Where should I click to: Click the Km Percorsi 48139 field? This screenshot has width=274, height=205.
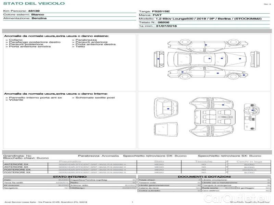tap(21, 11)
